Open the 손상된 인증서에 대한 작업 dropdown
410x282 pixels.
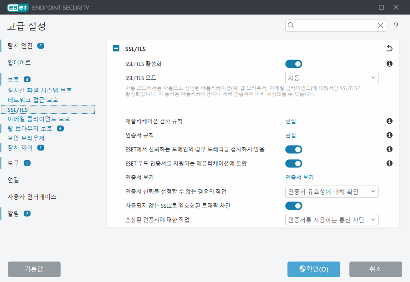click(x=332, y=220)
